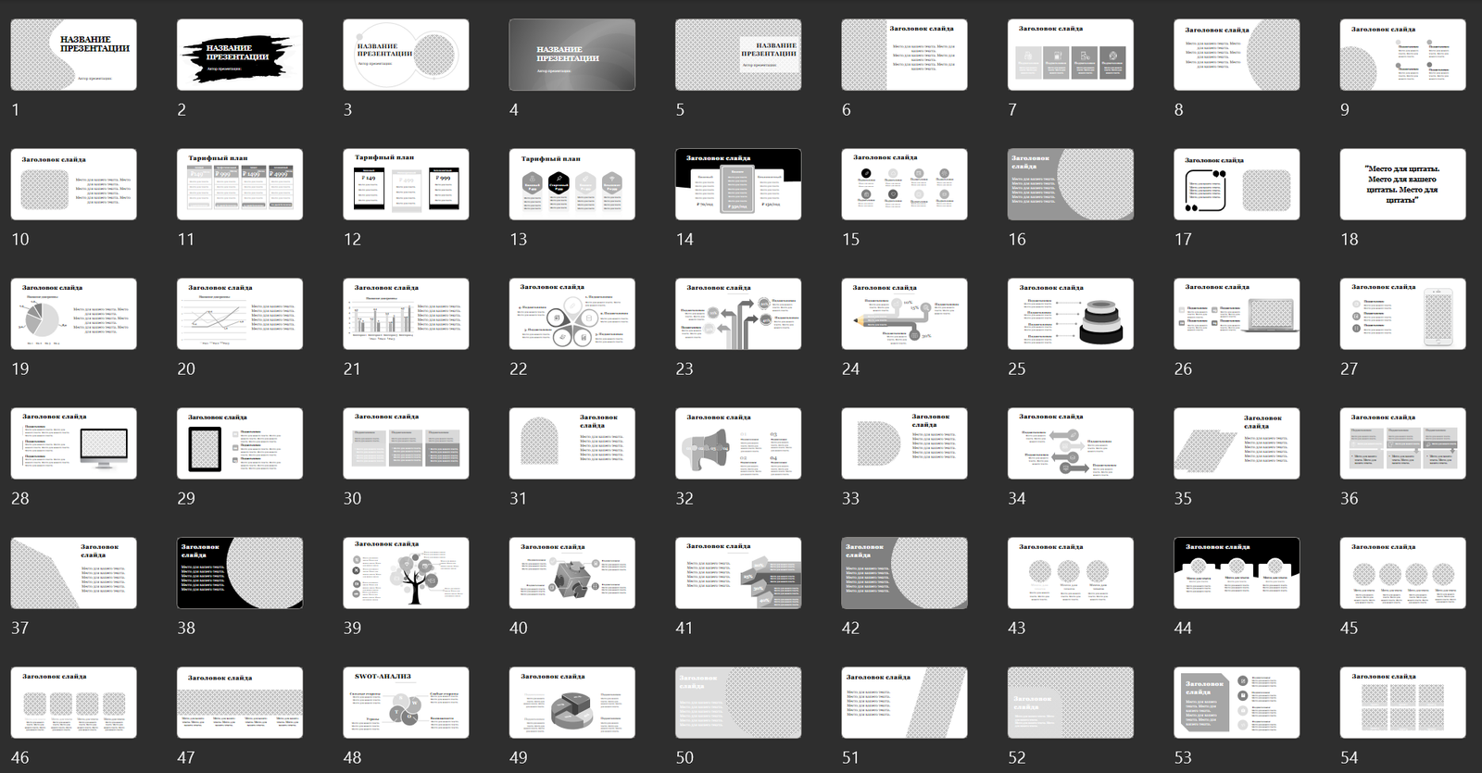Select slide 13 with hexagon pricing icons

coord(571,184)
